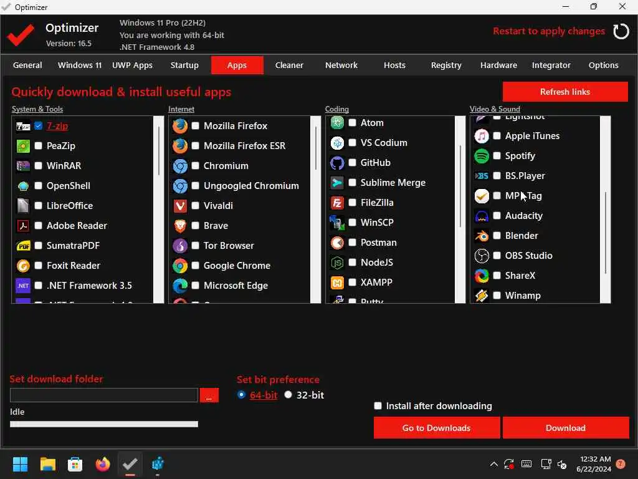Click the ShareX icon

(x=482, y=276)
